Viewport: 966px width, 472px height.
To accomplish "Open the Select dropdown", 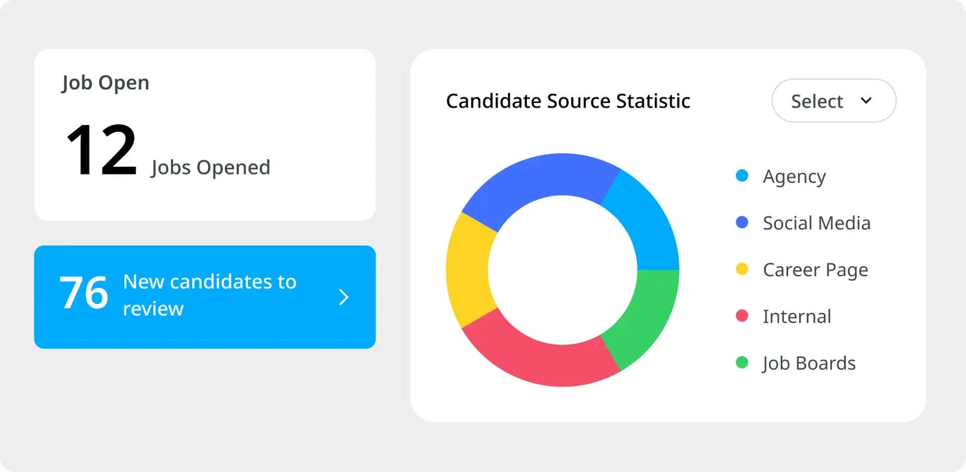I will tap(833, 101).
